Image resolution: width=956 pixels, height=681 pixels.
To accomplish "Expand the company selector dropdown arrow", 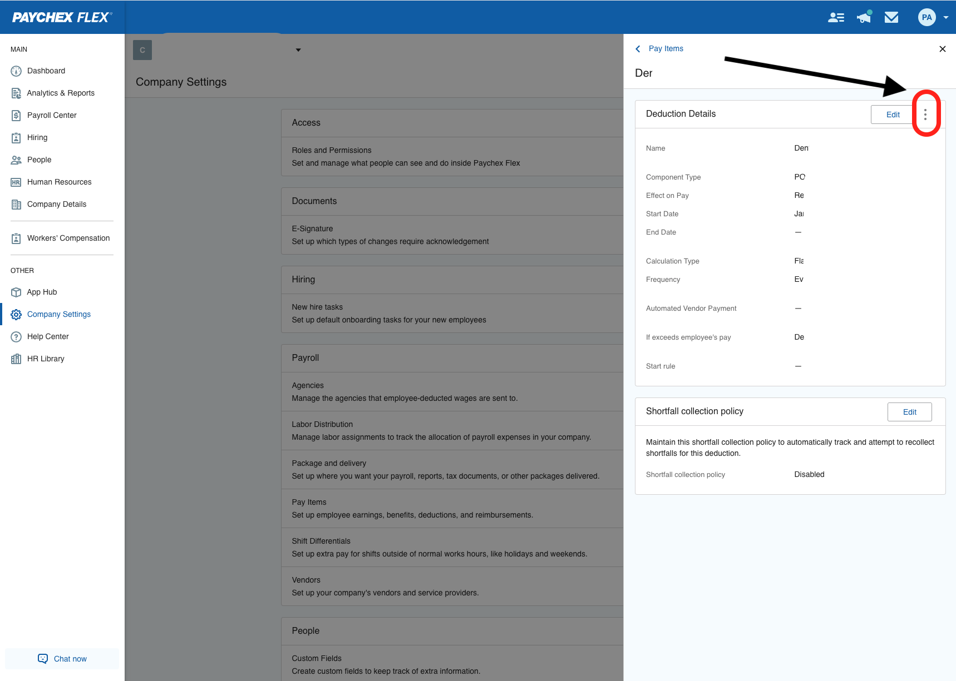I will [x=298, y=50].
